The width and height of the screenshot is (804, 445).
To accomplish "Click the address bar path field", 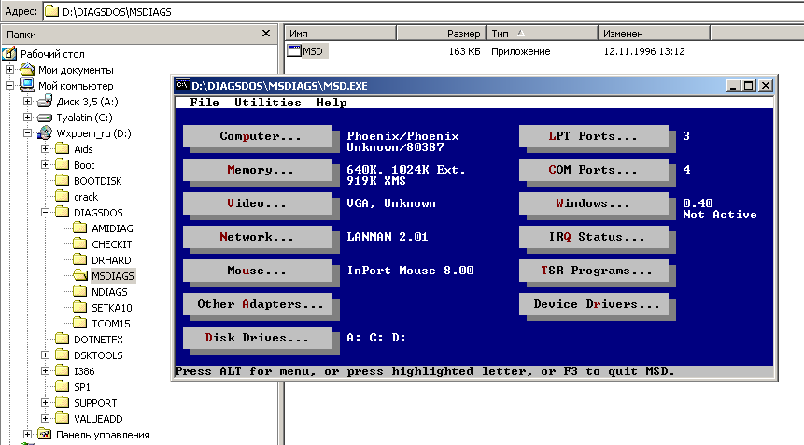I will (423, 11).
